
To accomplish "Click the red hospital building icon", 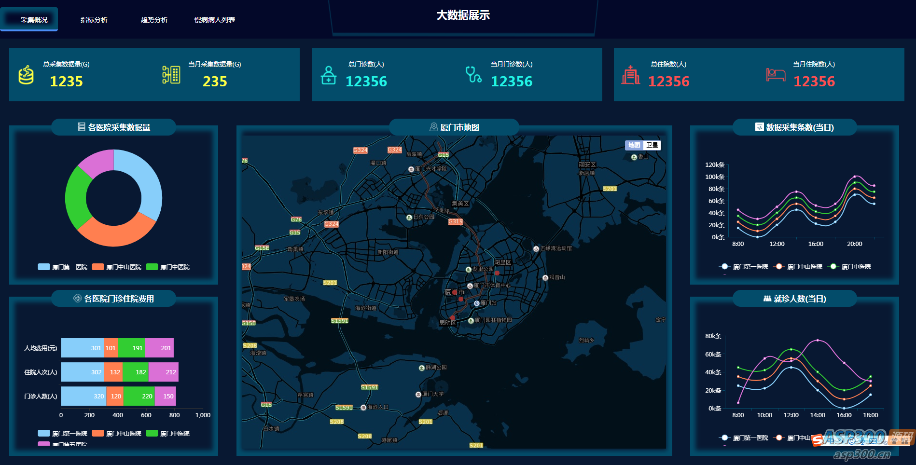I will tap(631, 75).
